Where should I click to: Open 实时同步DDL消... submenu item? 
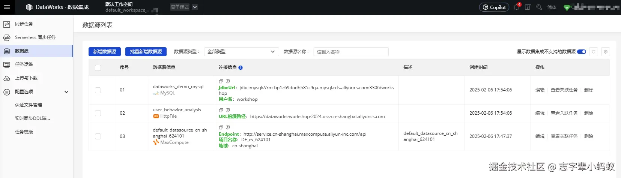32,118
